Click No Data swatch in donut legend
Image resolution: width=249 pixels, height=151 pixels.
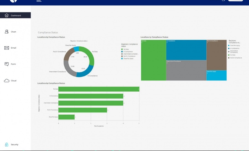pos(122,49)
